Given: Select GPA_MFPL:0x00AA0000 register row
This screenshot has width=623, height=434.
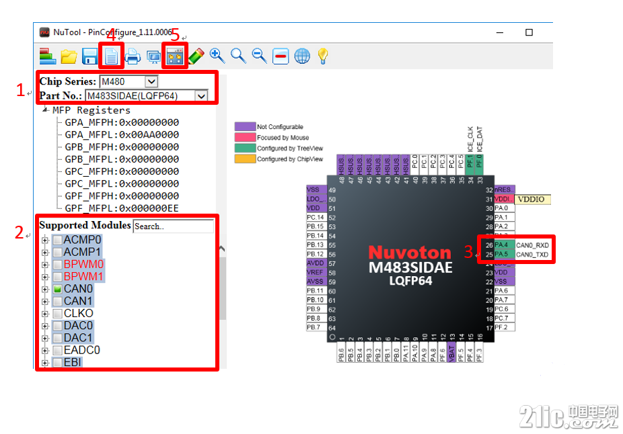Looking at the screenshot, I should tap(122, 135).
